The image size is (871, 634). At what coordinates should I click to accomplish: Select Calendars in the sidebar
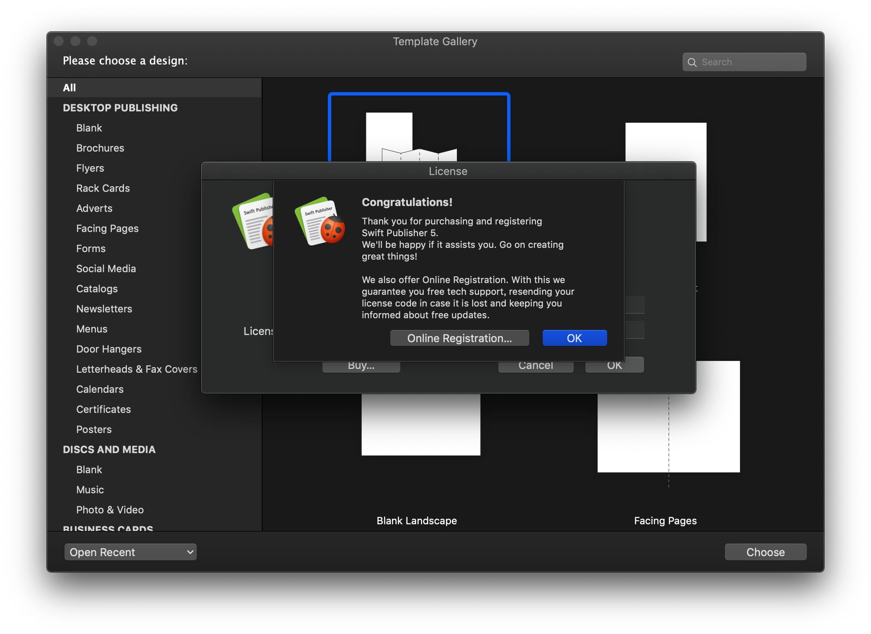point(100,389)
